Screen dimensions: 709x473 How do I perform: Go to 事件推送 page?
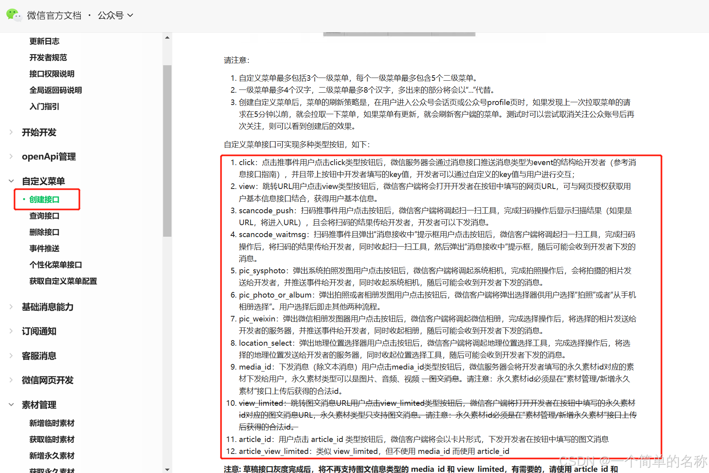(44, 248)
